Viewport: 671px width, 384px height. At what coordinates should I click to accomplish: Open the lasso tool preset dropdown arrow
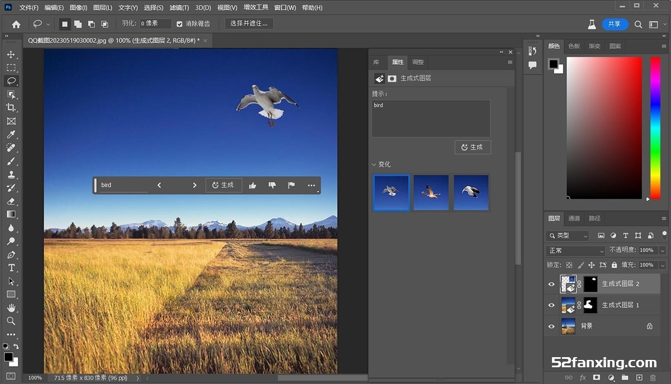click(x=49, y=25)
